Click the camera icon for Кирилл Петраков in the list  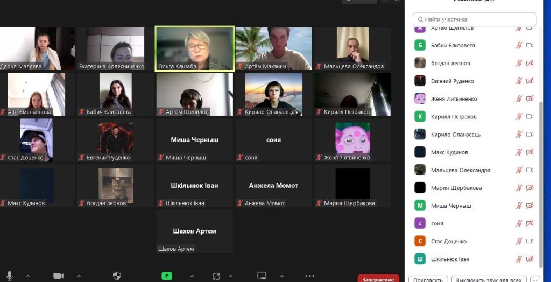529,116
